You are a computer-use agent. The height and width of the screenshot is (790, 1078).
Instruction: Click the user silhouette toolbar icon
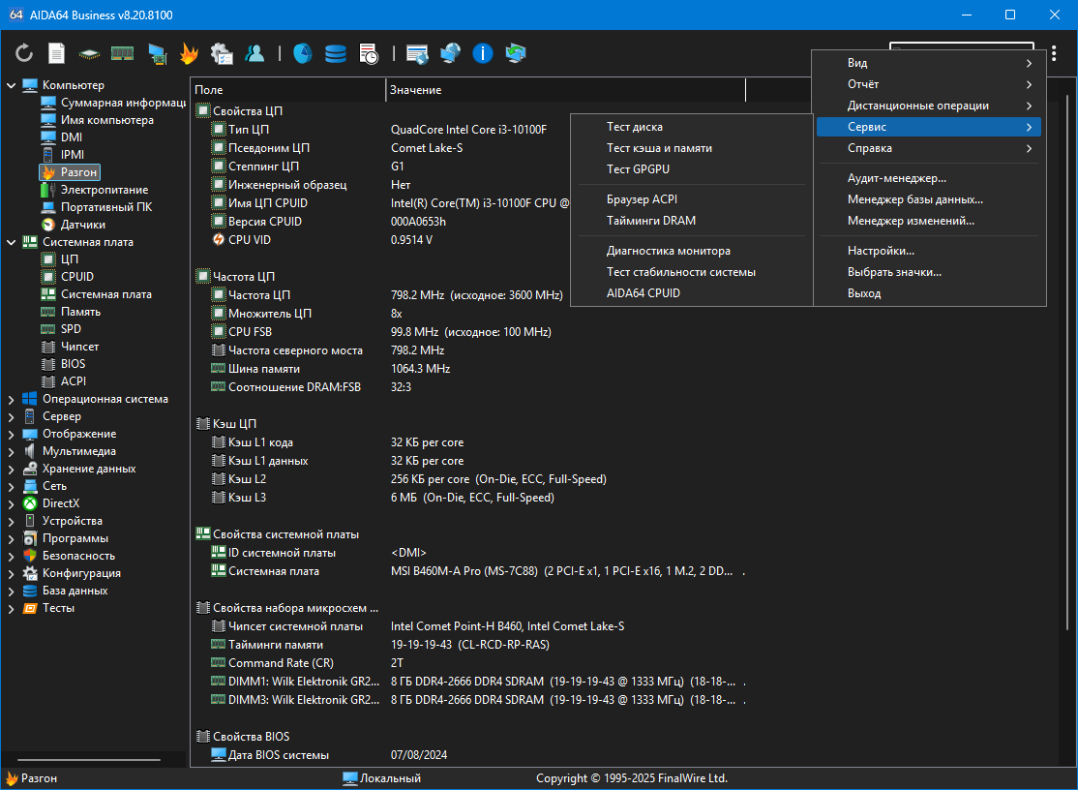[255, 53]
